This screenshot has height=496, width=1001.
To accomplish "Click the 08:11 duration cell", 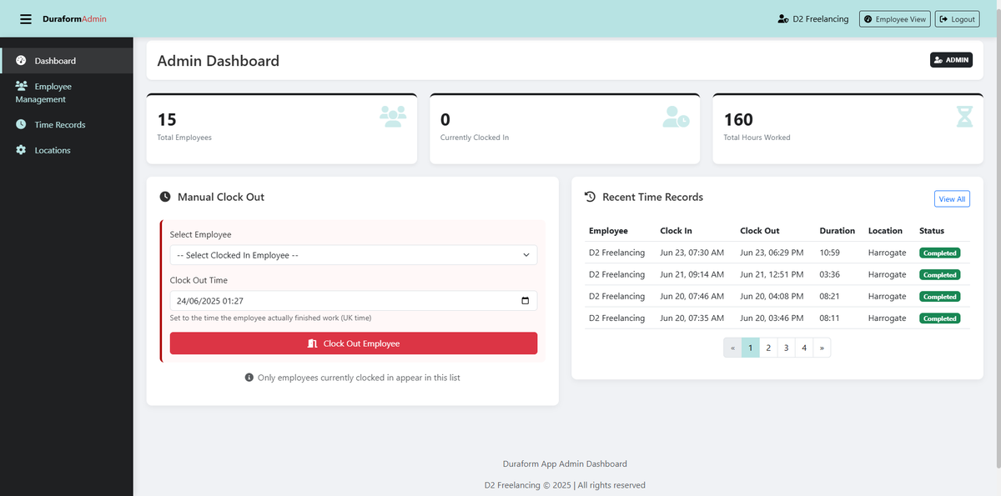I will tap(829, 318).
